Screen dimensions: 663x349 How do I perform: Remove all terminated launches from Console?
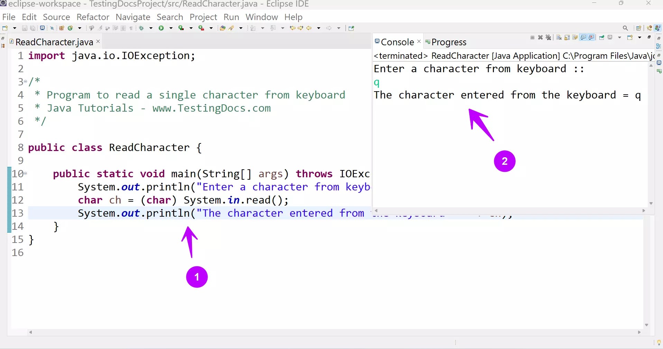(x=549, y=37)
